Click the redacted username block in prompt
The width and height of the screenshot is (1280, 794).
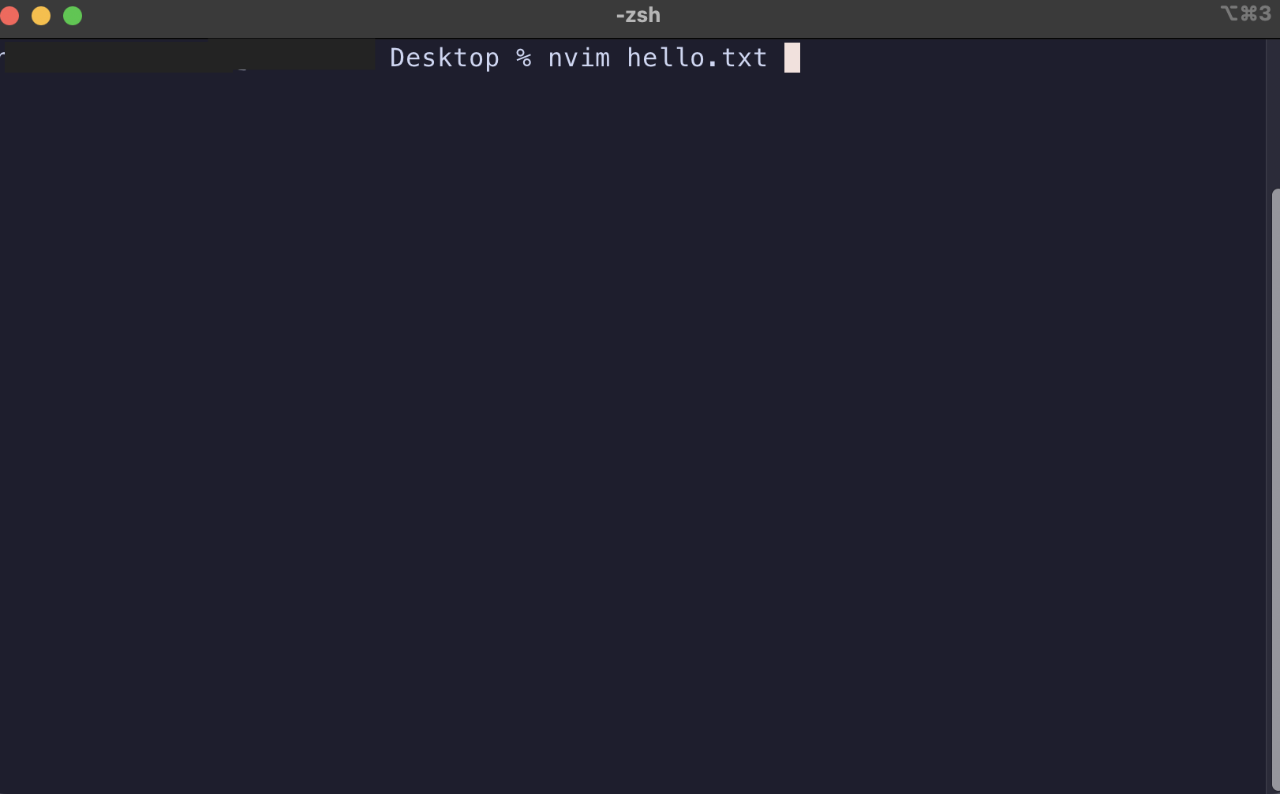[189, 55]
